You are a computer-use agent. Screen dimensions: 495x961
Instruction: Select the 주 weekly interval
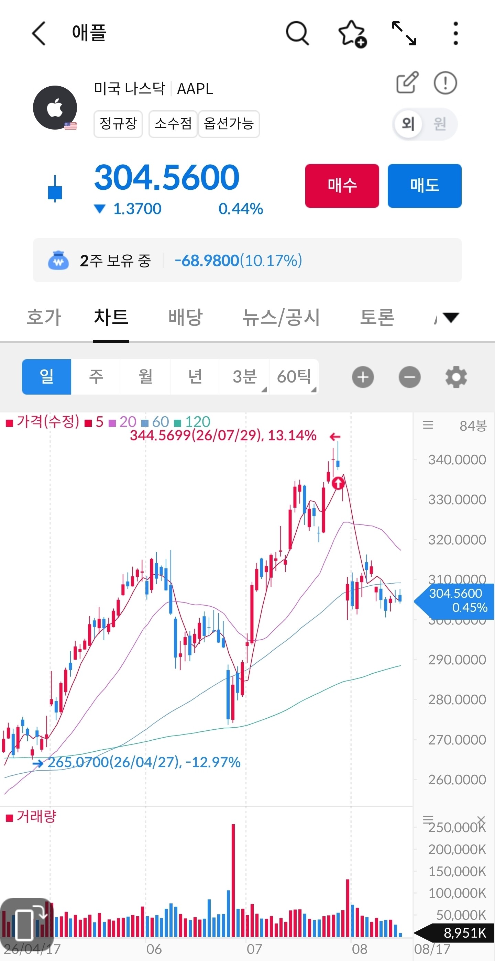[x=96, y=377]
